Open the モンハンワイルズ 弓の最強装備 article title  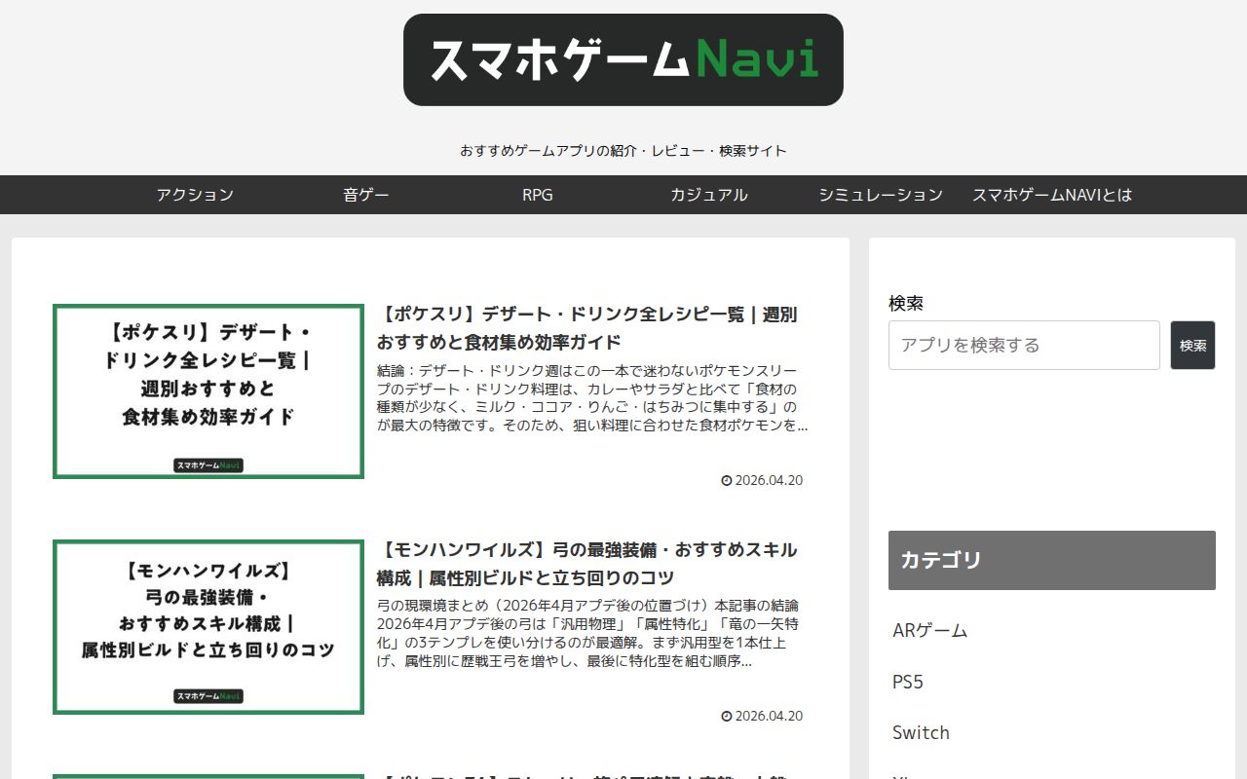pos(587,564)
